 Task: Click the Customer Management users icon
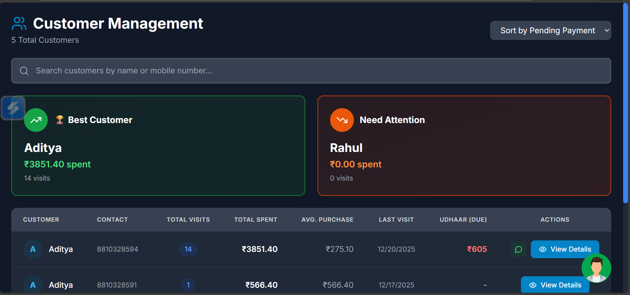[19, 23]
